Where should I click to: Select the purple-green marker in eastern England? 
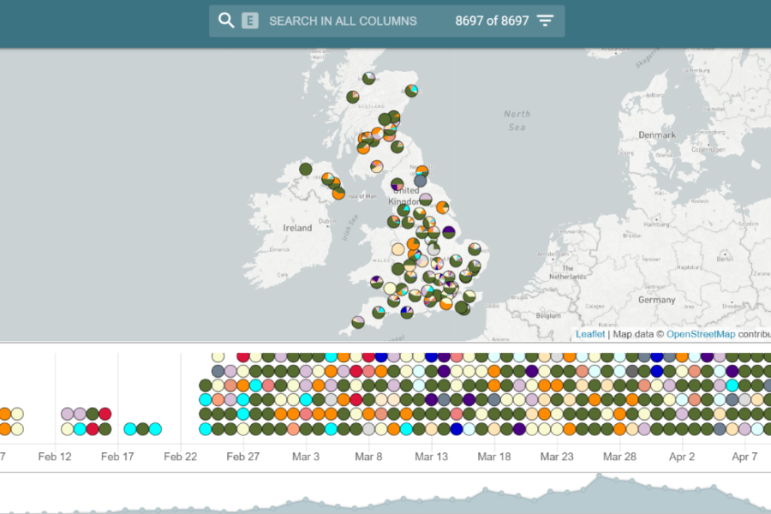(448, 232)
